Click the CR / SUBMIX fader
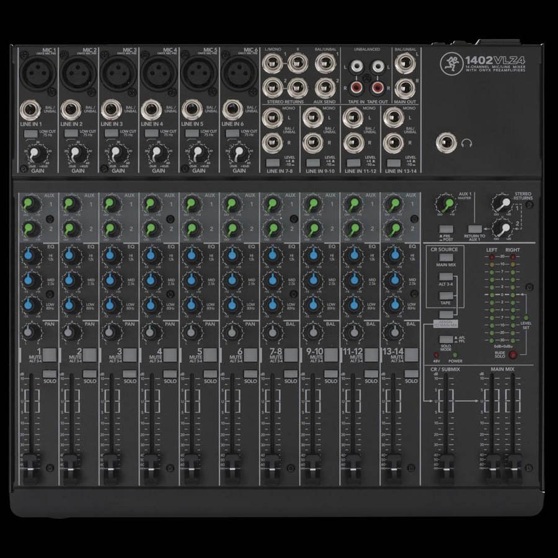This screenshot has width=558, height=558. (445, 459)
